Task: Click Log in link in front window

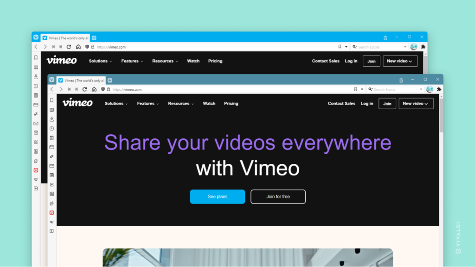Action: coord(367,104)
